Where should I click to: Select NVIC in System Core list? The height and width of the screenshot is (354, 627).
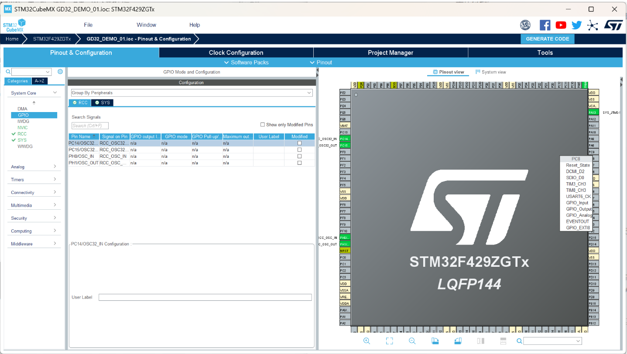point(23,128)
